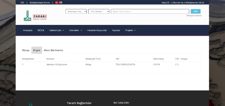Click the ARA search button
The height and width of the screenshot is (106, 225).
pyautogui.click(x=196, y=11)
